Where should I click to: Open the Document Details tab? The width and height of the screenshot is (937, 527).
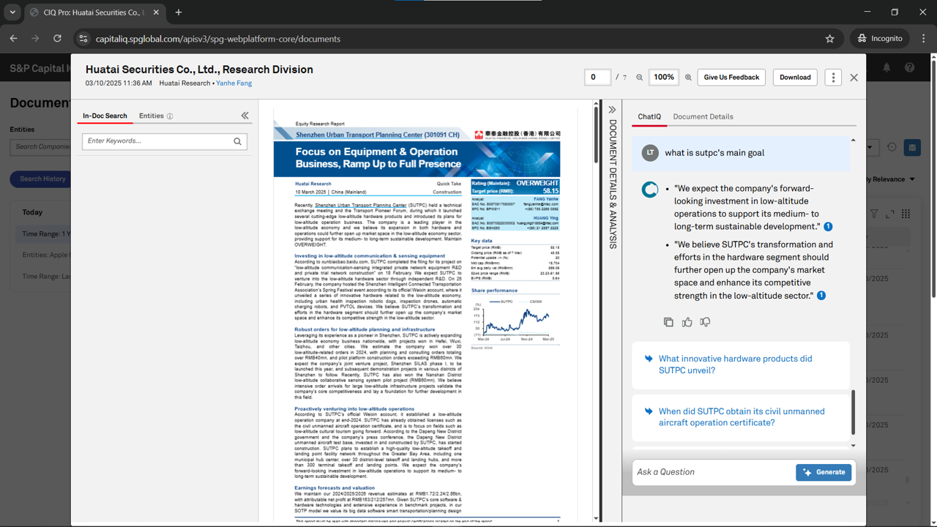click(703, 116)
